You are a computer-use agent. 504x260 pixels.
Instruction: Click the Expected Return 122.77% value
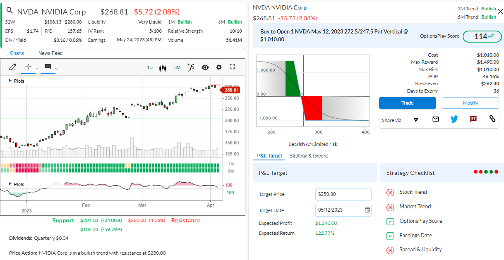click(325, 233)
